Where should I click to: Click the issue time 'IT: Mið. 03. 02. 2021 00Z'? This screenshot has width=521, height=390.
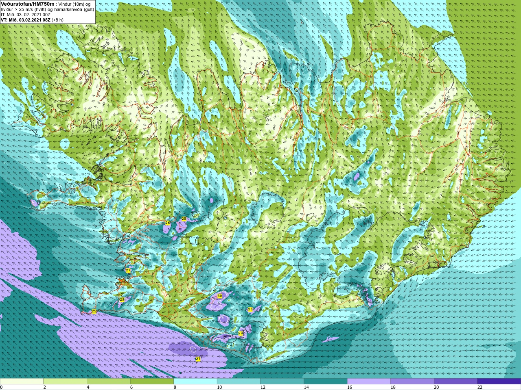[26, 15]
